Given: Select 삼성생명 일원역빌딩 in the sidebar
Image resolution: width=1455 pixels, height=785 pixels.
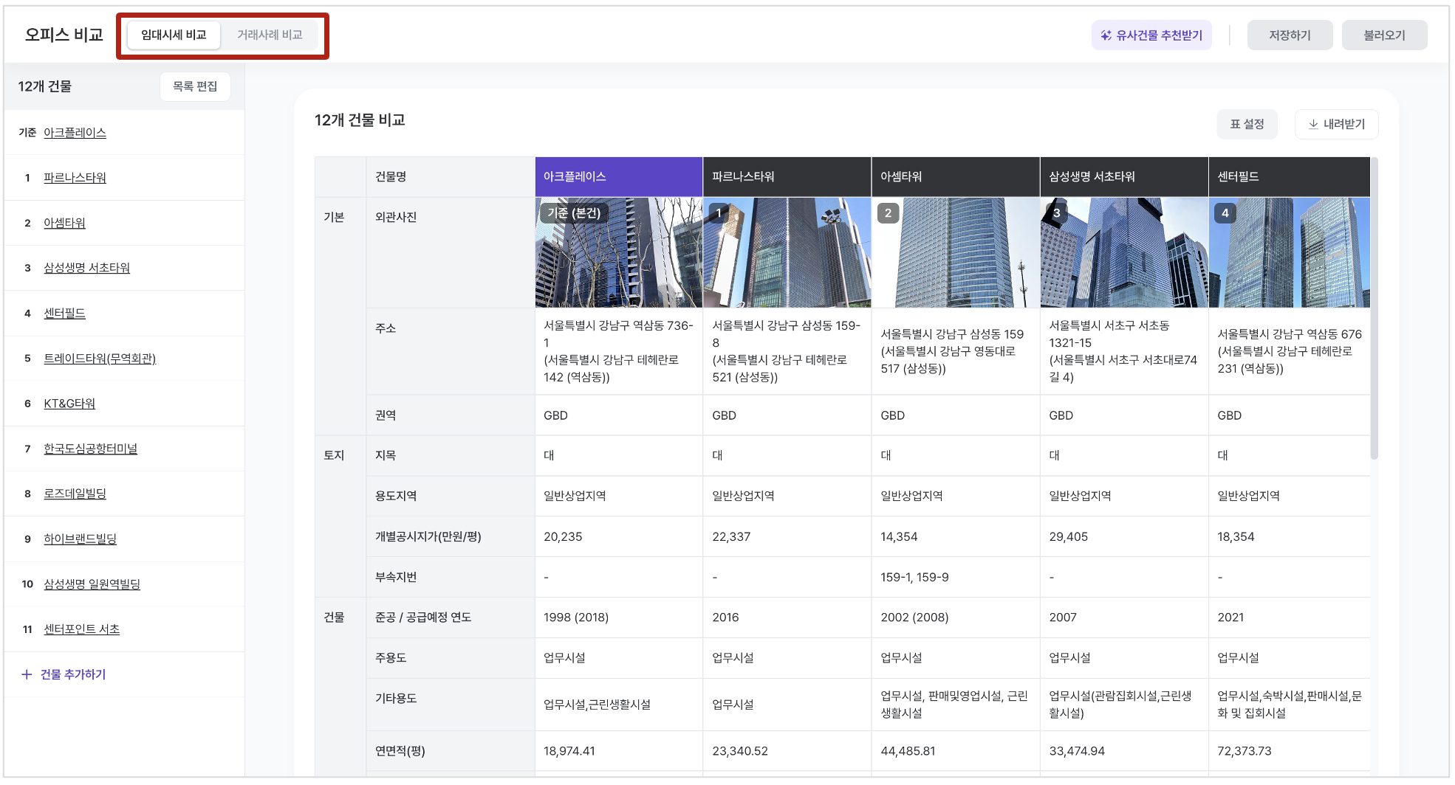Looking at the screenshot, I should tap(92, 584).
